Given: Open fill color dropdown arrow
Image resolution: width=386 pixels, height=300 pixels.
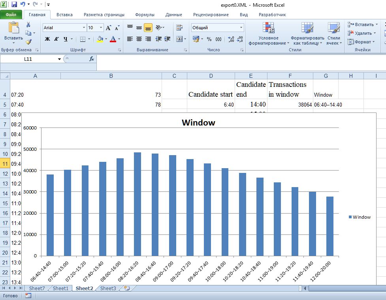Looking at the screenshot, I should [106, 39].
